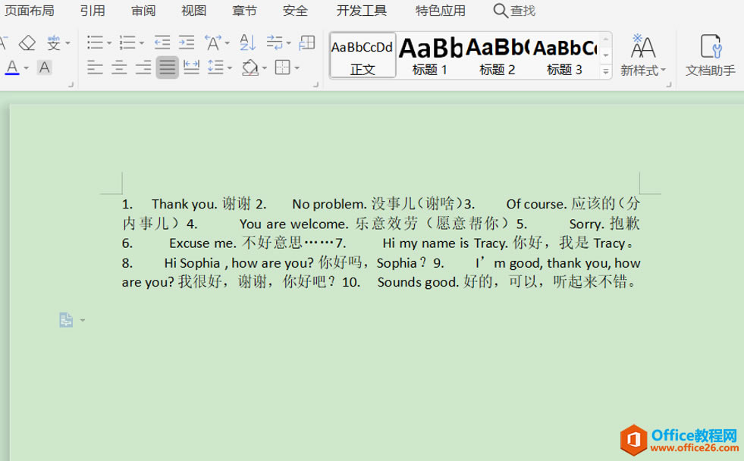Open the 文档助手 tool
The image size is (744, 461).
(711, 55)
